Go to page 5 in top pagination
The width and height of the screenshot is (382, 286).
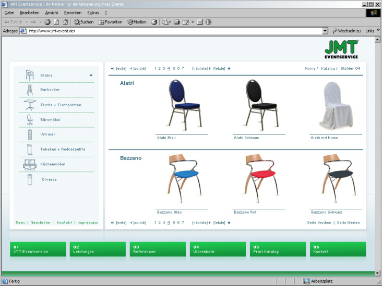tap(173, 68)
